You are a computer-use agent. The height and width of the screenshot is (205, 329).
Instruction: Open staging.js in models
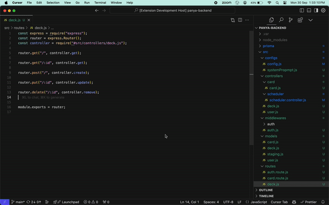tap(291, 154)
